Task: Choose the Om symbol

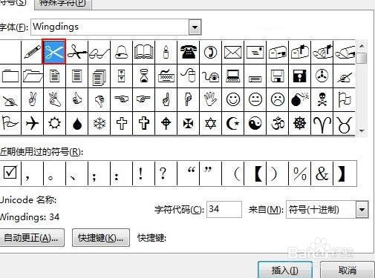Action: point(277,123)
